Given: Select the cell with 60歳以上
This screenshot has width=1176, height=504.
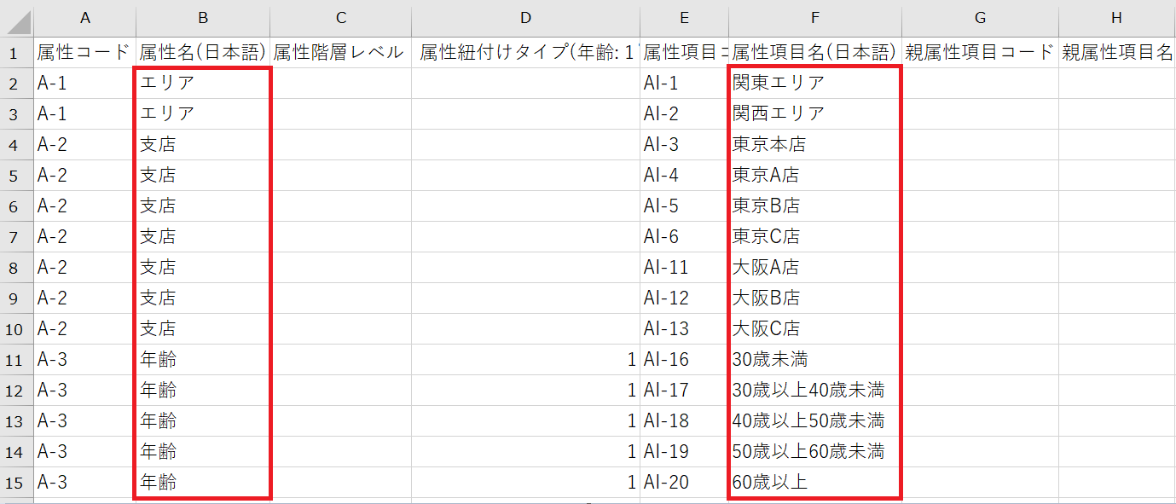Looking at the screenshot, I should (814, 481).
